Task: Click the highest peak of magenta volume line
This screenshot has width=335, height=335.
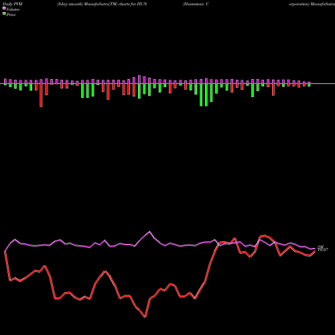Action: point(149,232)
